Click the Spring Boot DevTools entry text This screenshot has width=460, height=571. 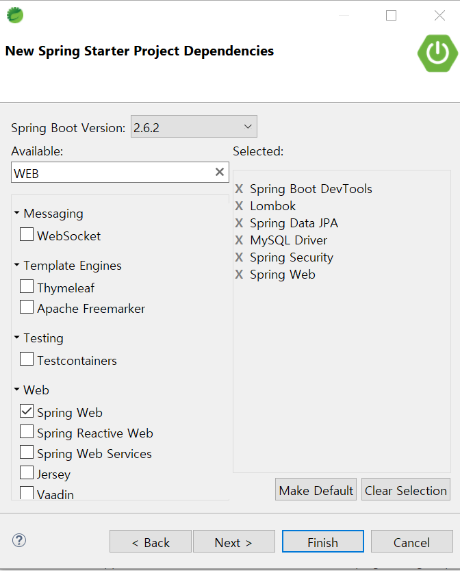(x=311, y=189)
